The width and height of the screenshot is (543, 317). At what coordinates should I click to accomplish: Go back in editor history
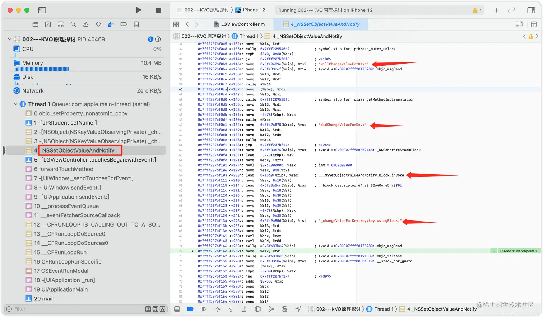pyautogui.click(x=187, y=24)
